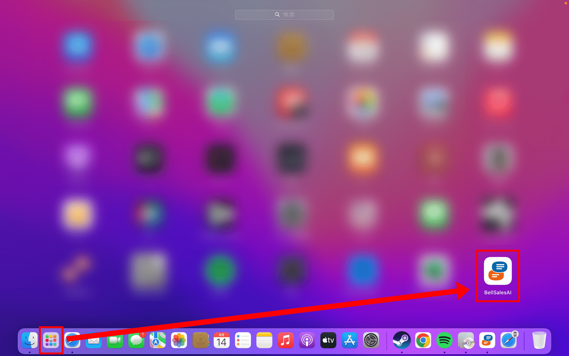569x356 pixels.
Task: Open Reminders from the Dock
Action: tap(243, 340)
